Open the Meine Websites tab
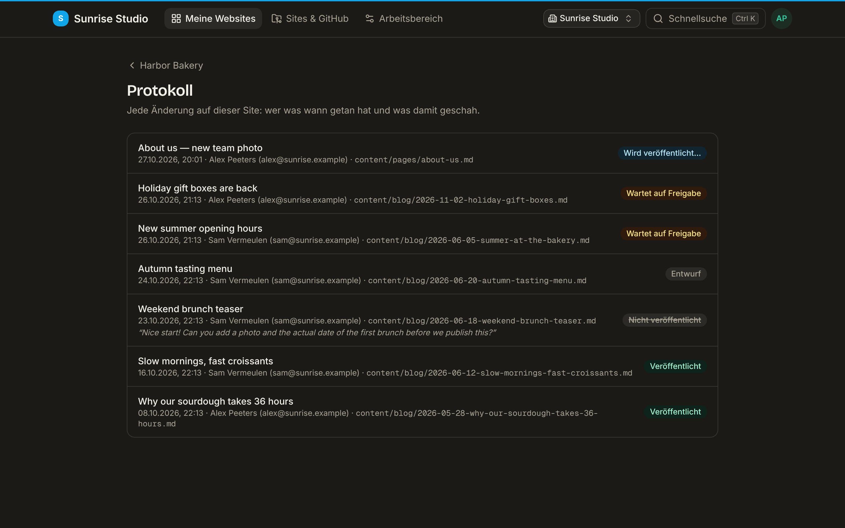Image resolution: width=845 pixels, height=528 pixels. 213,18
